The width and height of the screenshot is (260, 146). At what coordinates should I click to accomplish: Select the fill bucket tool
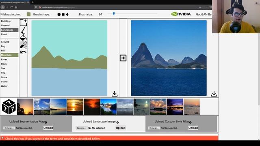(23, 38)
